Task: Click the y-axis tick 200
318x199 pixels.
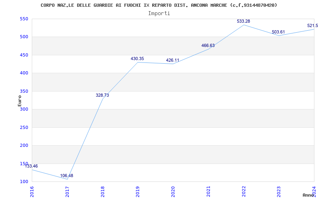Action: pyautogui.click(x=23, y=145)
